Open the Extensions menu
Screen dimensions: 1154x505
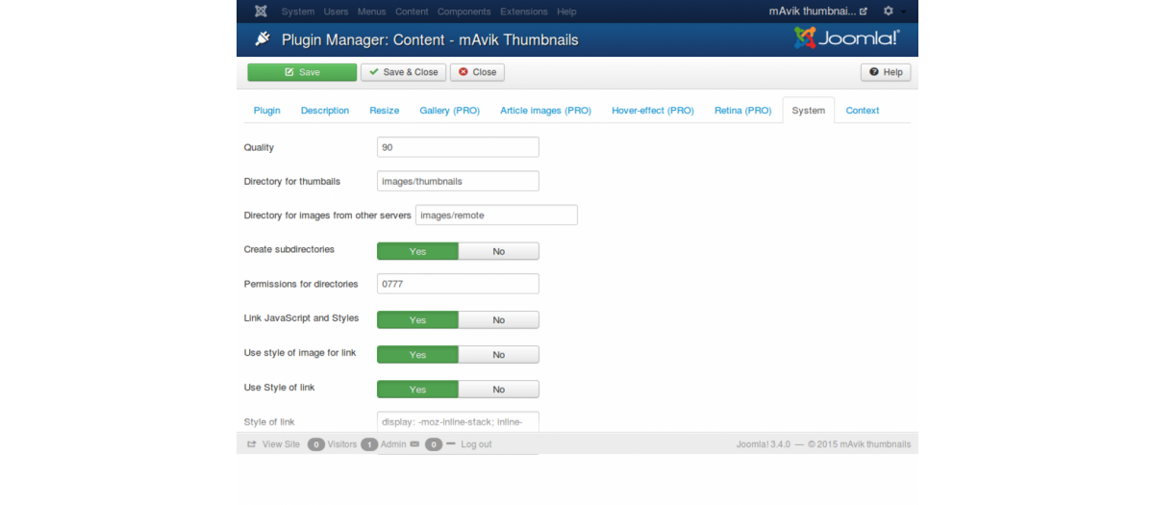click(523, 12)
